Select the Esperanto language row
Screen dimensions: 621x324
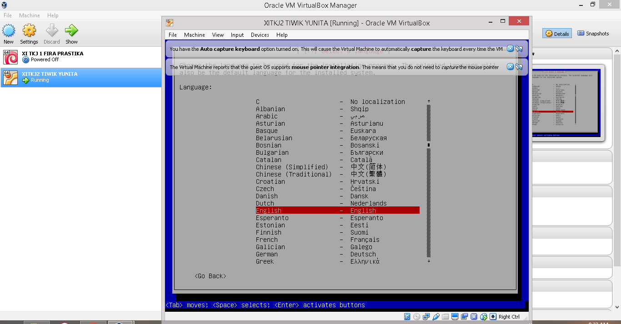(x=338, y=218)
